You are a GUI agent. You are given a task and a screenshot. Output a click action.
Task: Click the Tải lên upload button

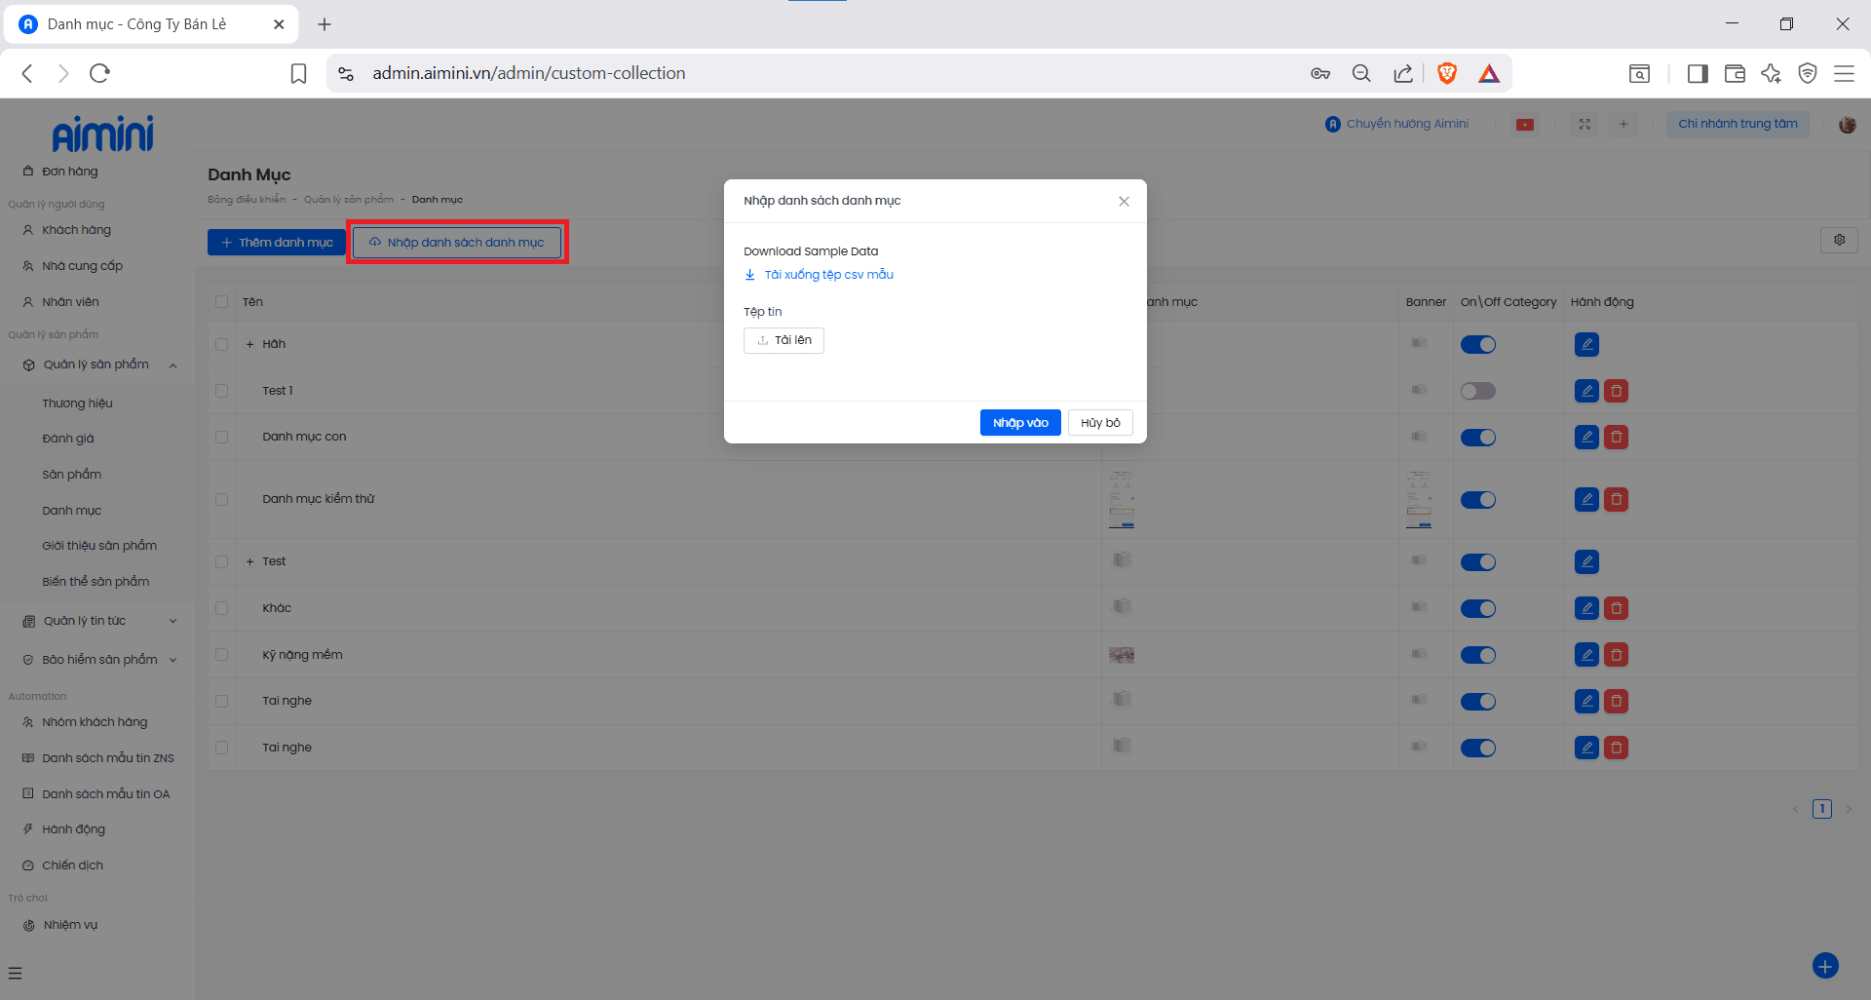click(x=783, y=340)
